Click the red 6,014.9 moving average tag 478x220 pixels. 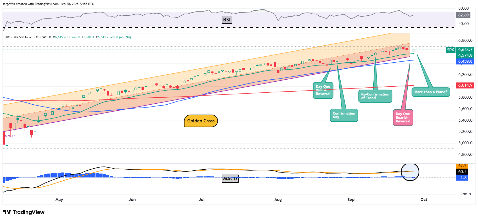pos(465,85)
